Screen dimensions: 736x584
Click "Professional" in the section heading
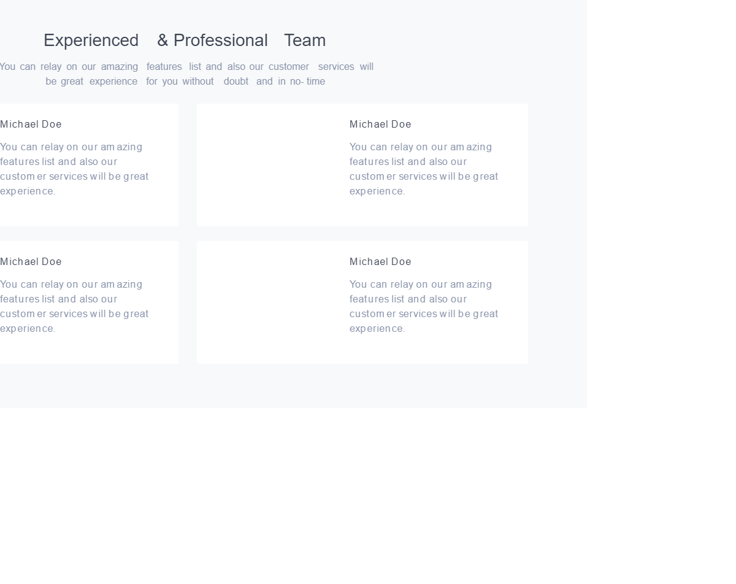pos(220,40)
